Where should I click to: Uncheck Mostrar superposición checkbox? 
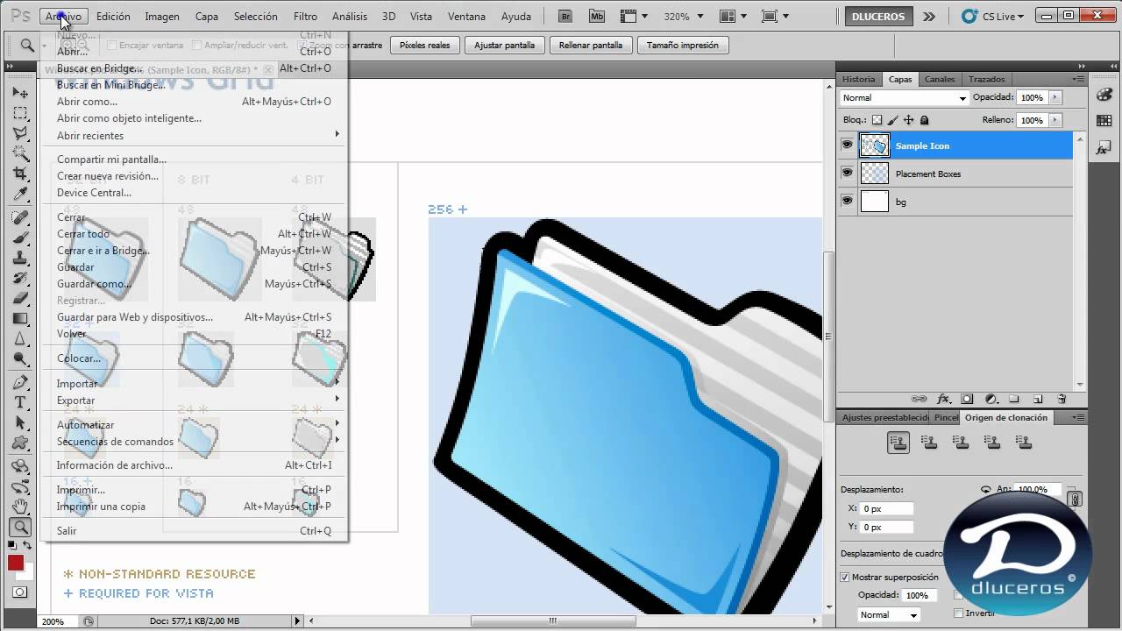(x=845, y=577)
